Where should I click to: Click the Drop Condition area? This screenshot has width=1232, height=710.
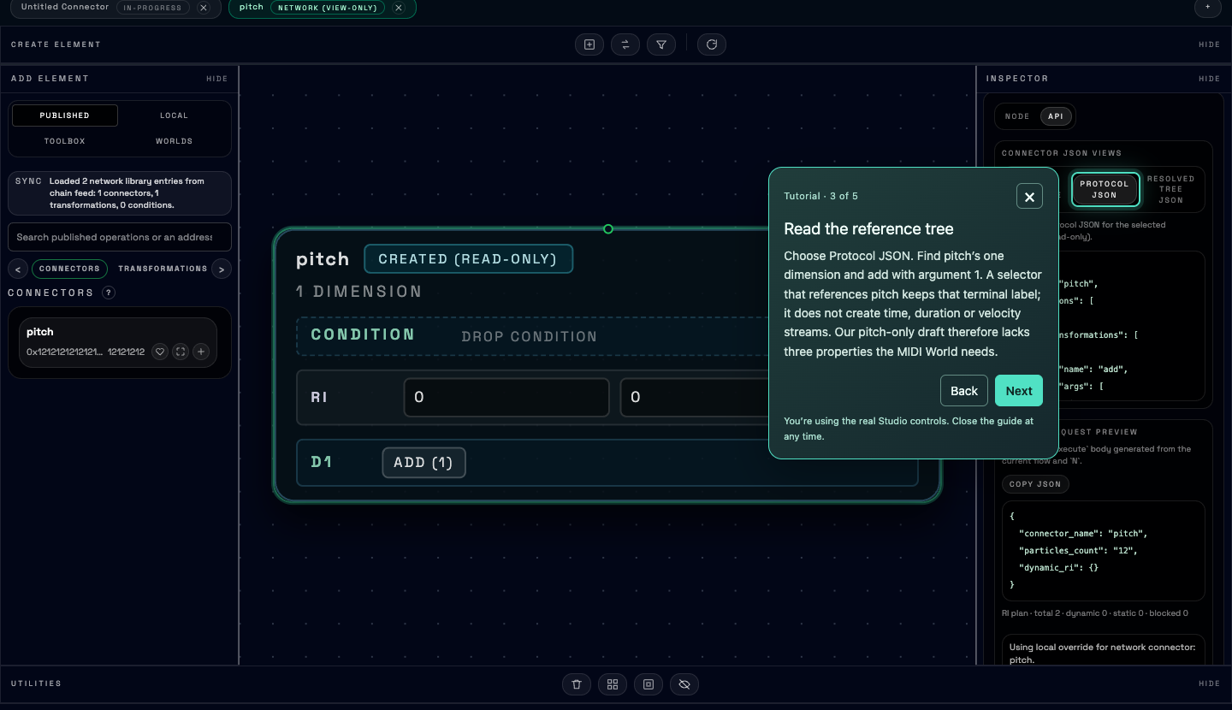529,336
